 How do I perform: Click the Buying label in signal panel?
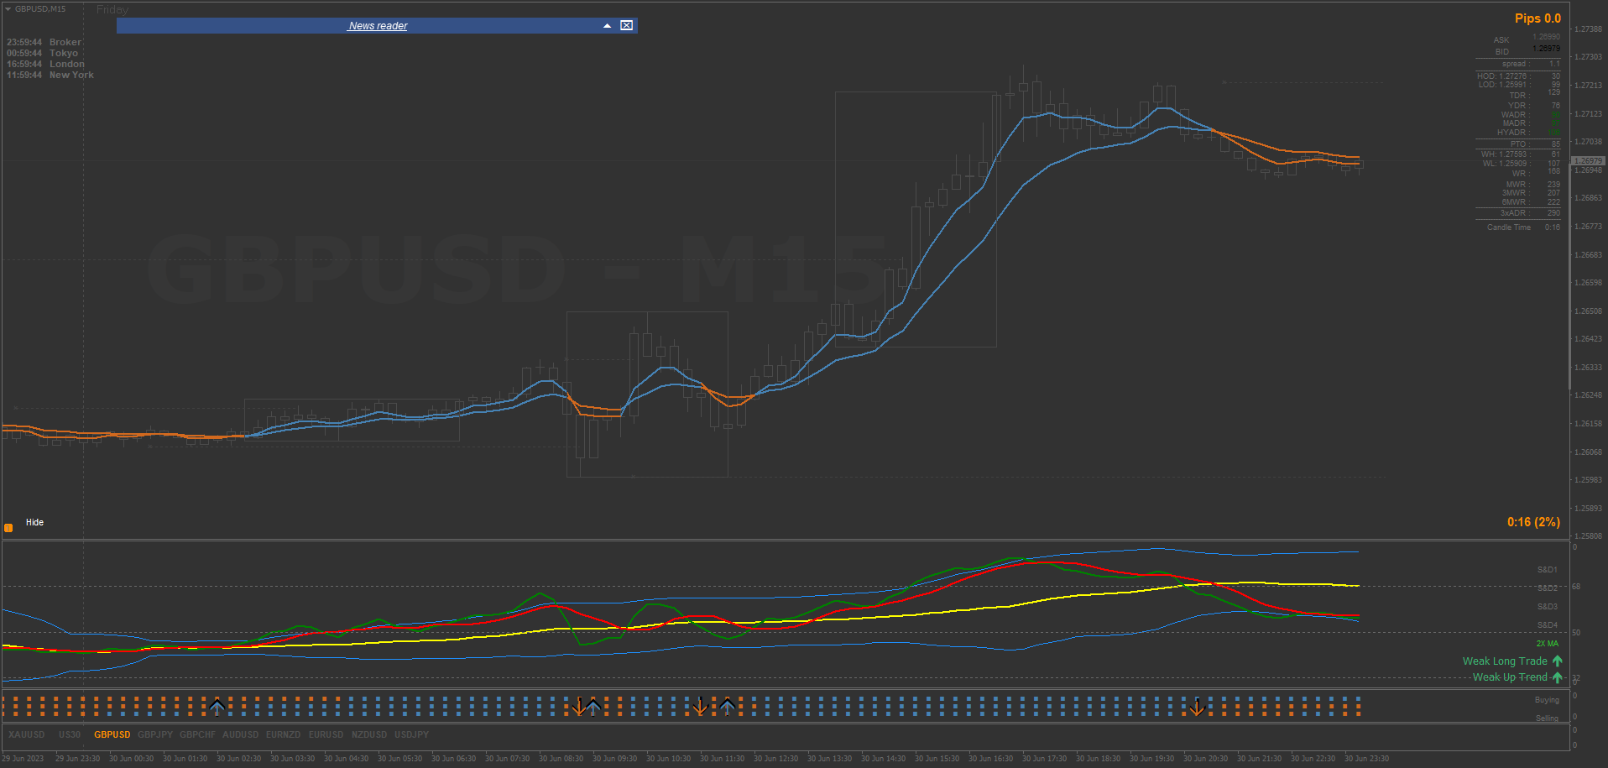coord(1547,700)
